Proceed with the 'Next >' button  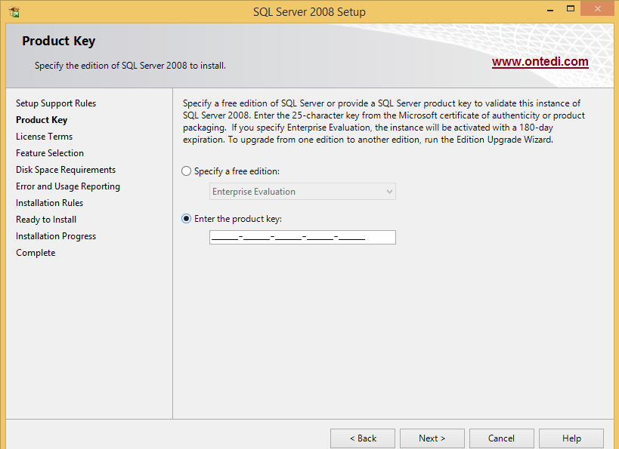point(432,438)
